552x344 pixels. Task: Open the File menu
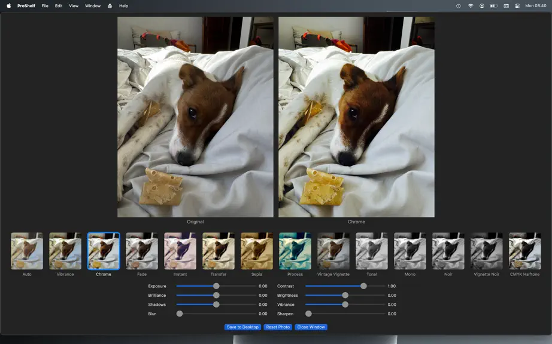point(45,5)
